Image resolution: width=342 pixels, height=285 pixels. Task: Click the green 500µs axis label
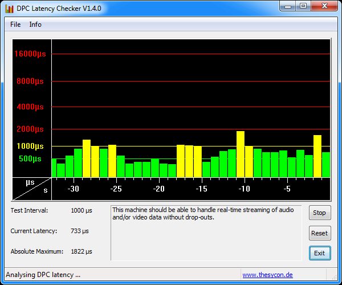click(x=30, y=158)
